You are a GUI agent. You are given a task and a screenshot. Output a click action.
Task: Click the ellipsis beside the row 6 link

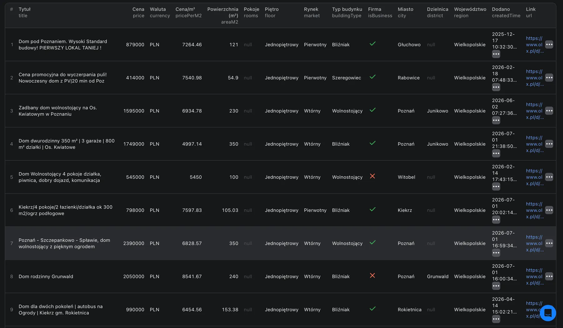coord(549,210)
